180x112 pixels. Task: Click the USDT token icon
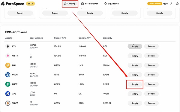[x=8, y=84]
